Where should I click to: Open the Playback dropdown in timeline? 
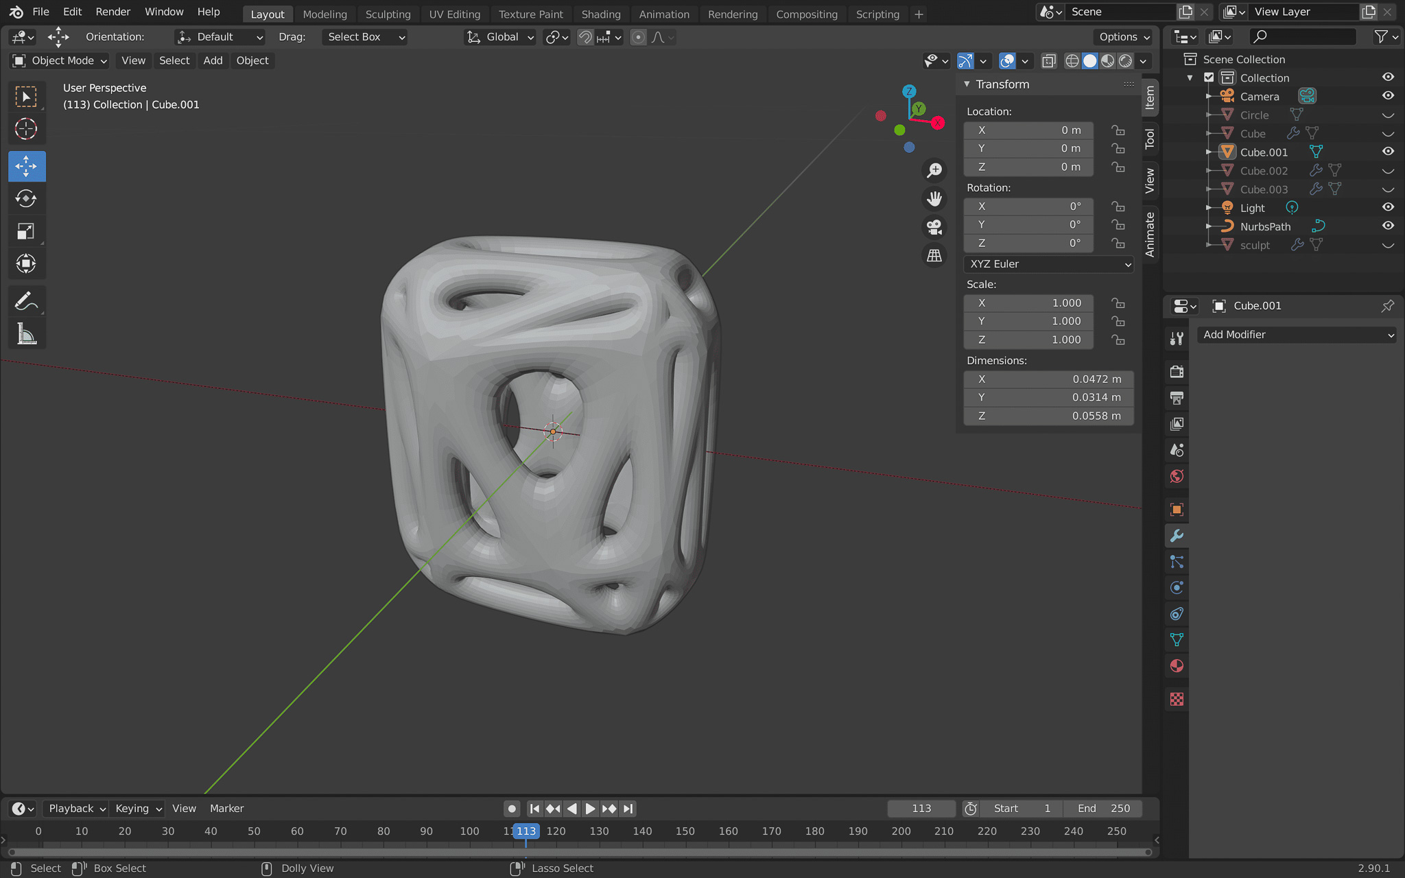pos(76,809)
